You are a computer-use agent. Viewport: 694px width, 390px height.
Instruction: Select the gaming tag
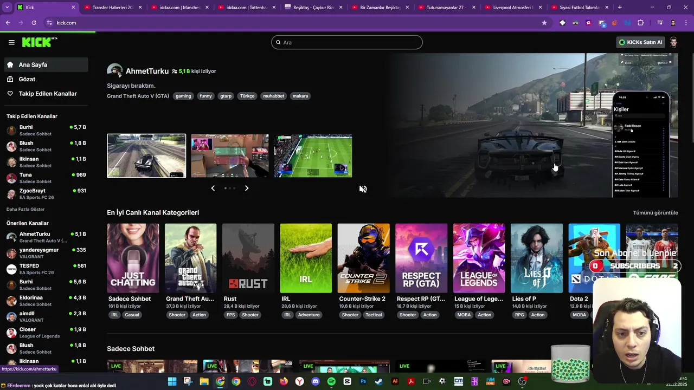click(x=183, y=96)
